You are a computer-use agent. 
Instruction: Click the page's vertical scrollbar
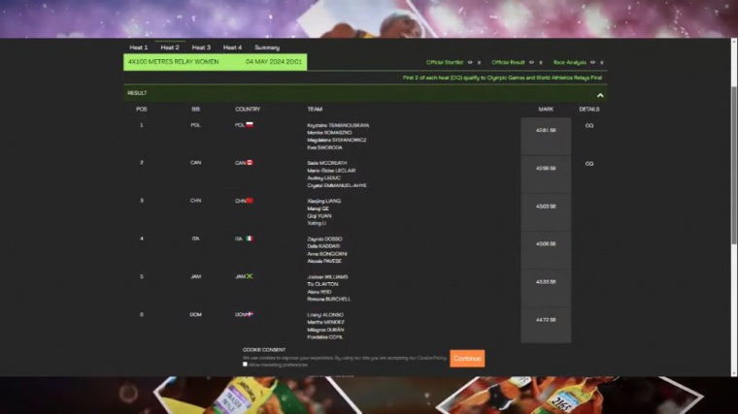coord(733,194)
